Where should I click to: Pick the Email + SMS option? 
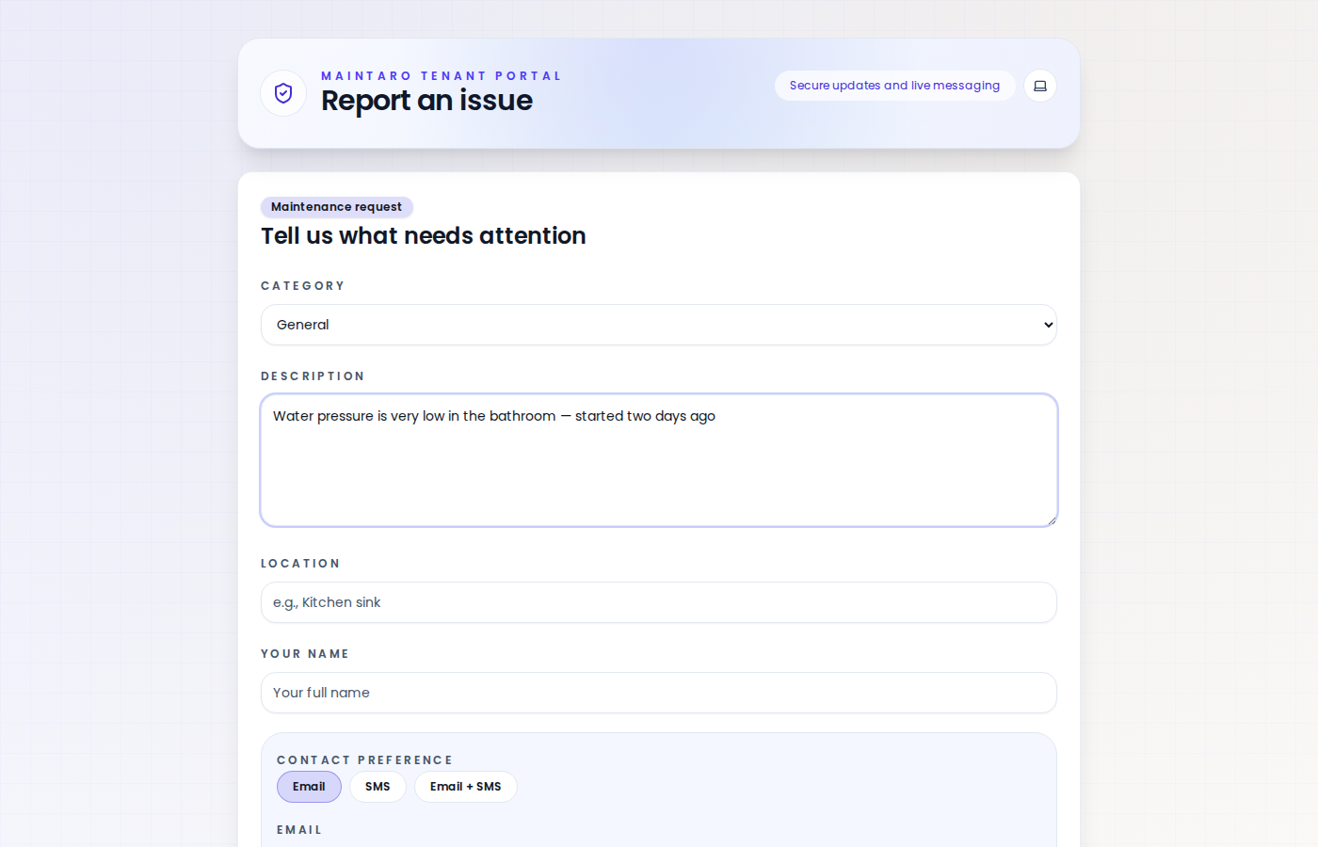(465, 787)
